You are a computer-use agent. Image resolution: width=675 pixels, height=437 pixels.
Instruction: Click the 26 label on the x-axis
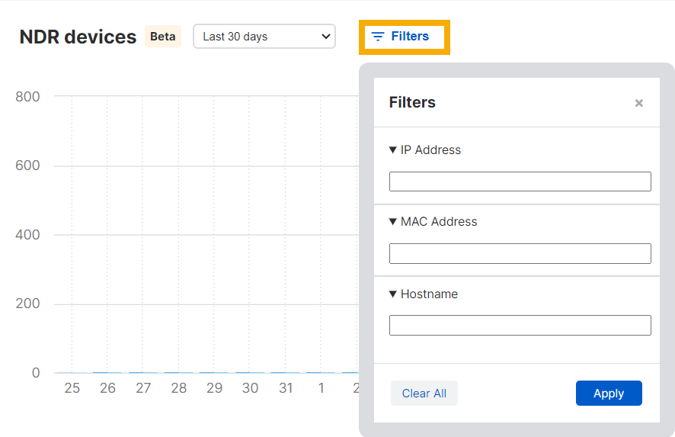click(107, 388)
